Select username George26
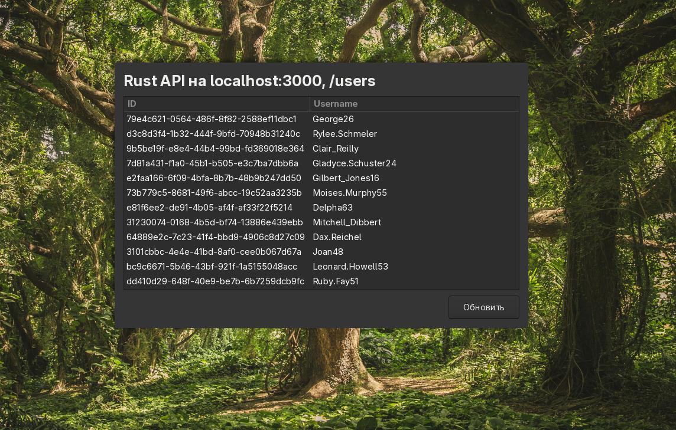Viewport: 676px width, 430px height. [333, 119]
